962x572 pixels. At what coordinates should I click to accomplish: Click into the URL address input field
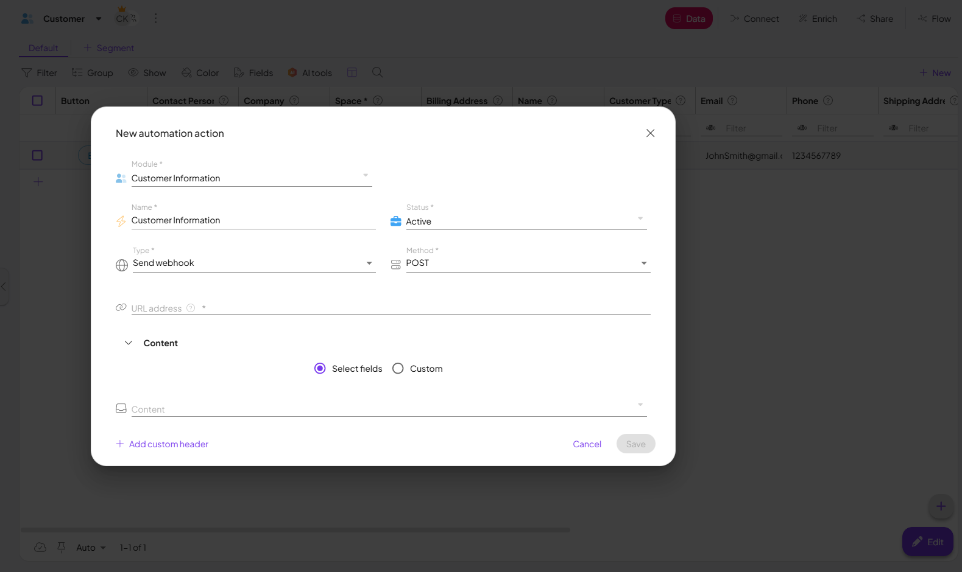[426, 308]
